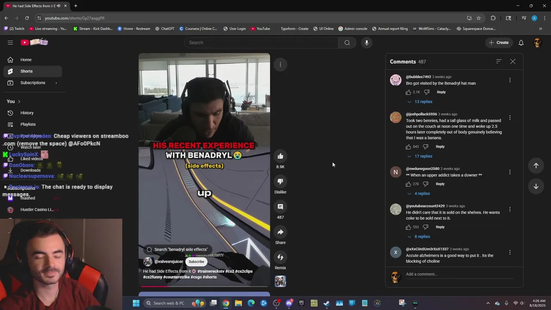Open the Short's sound thumbnail below Remix
The height and width of the screenshot is (310, 551).
click(280, 281)
